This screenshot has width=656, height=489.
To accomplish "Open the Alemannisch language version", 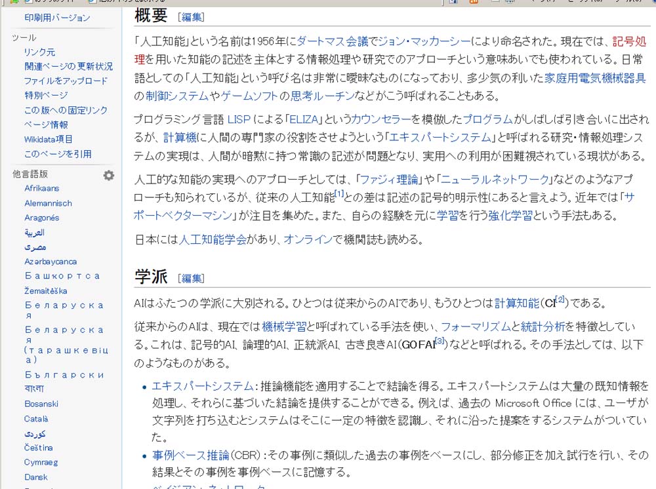I will (48, 203).
